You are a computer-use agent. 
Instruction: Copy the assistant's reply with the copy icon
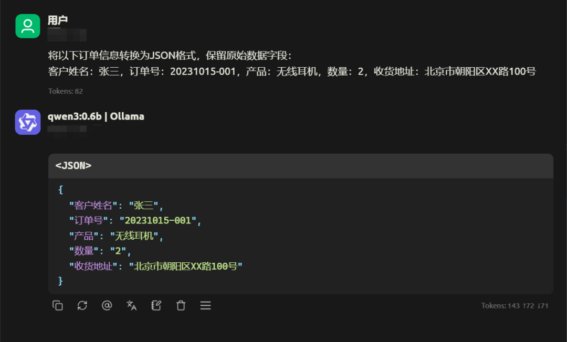click(58, 305)
